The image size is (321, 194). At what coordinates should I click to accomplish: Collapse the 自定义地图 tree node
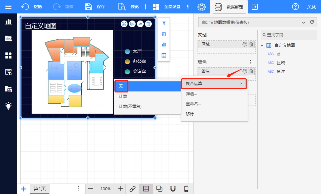[x=262, y=45]
